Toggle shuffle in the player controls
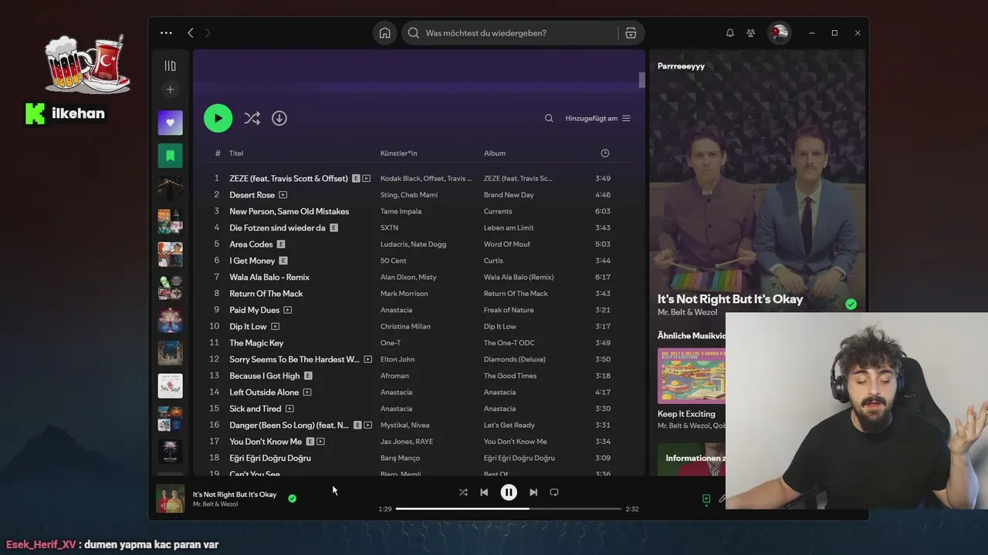The height and width of the screenshot is (555, 988). pyautogui.click(x=463, y=492)
